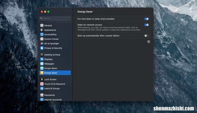Minimize window with yellow button
Image resolution: width=197 pixels, height=113 pixels.
point(45,12)
